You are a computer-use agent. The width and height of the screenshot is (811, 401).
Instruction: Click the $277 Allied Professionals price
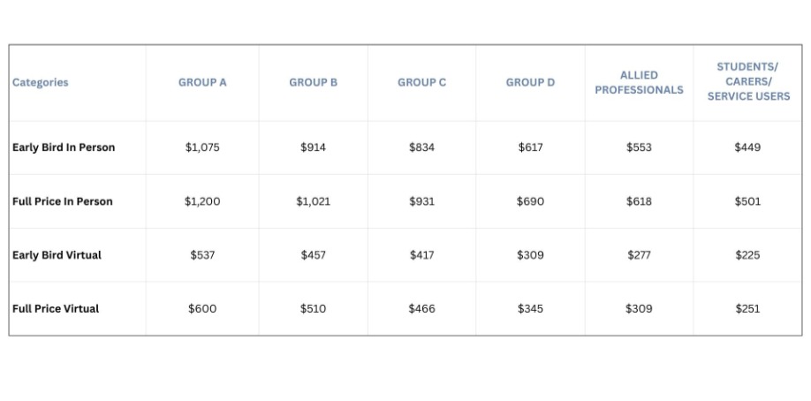(x=639, y=255)
